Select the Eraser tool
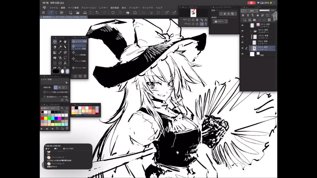 pos(55,47)
